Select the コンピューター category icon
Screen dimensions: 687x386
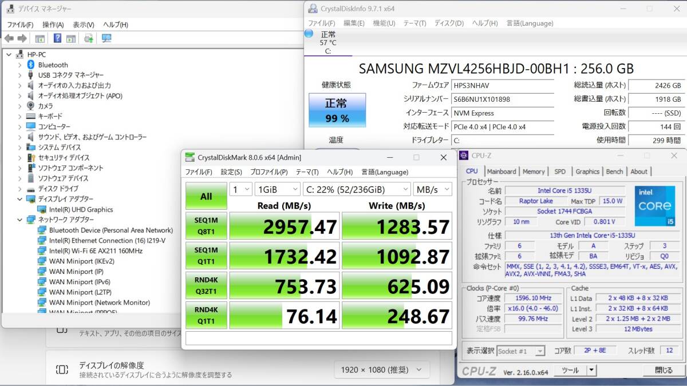[x=31, y=126]
